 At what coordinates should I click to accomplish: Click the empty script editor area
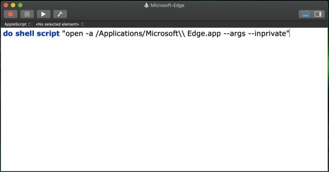click(x=164, y=105)
